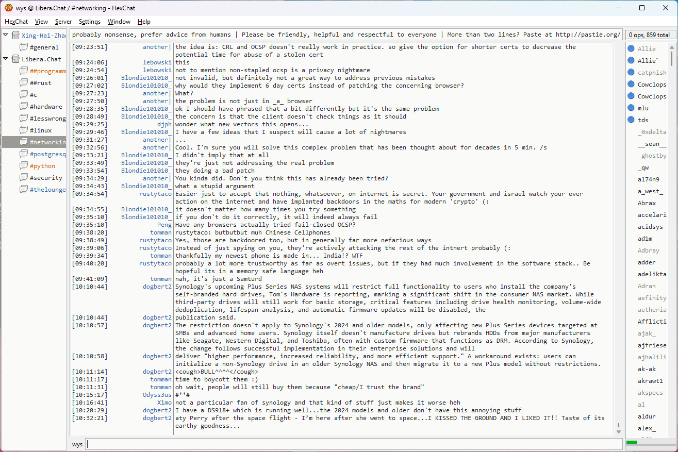Maximize the HexChat window

click(642, 8)
